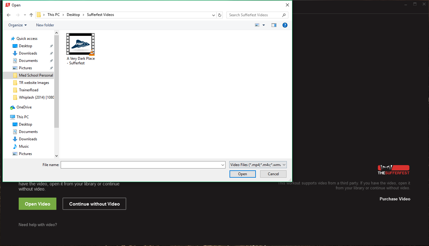Click the search magnifier icon
Viewport: 429px width, 246px height.
click(284, 15)
